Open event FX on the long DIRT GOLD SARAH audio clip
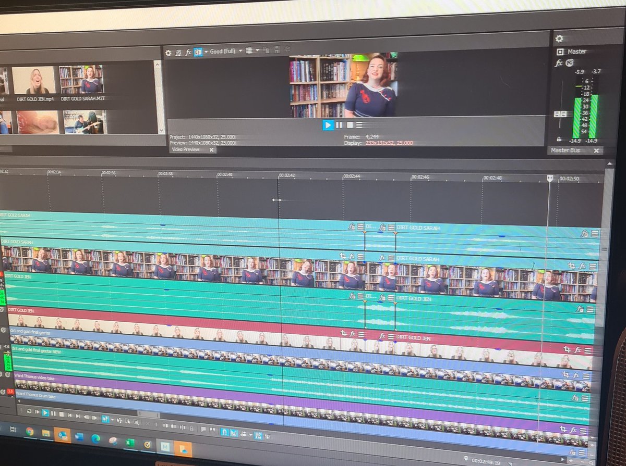This screenshot has width=626, height=466. [352, 226]
